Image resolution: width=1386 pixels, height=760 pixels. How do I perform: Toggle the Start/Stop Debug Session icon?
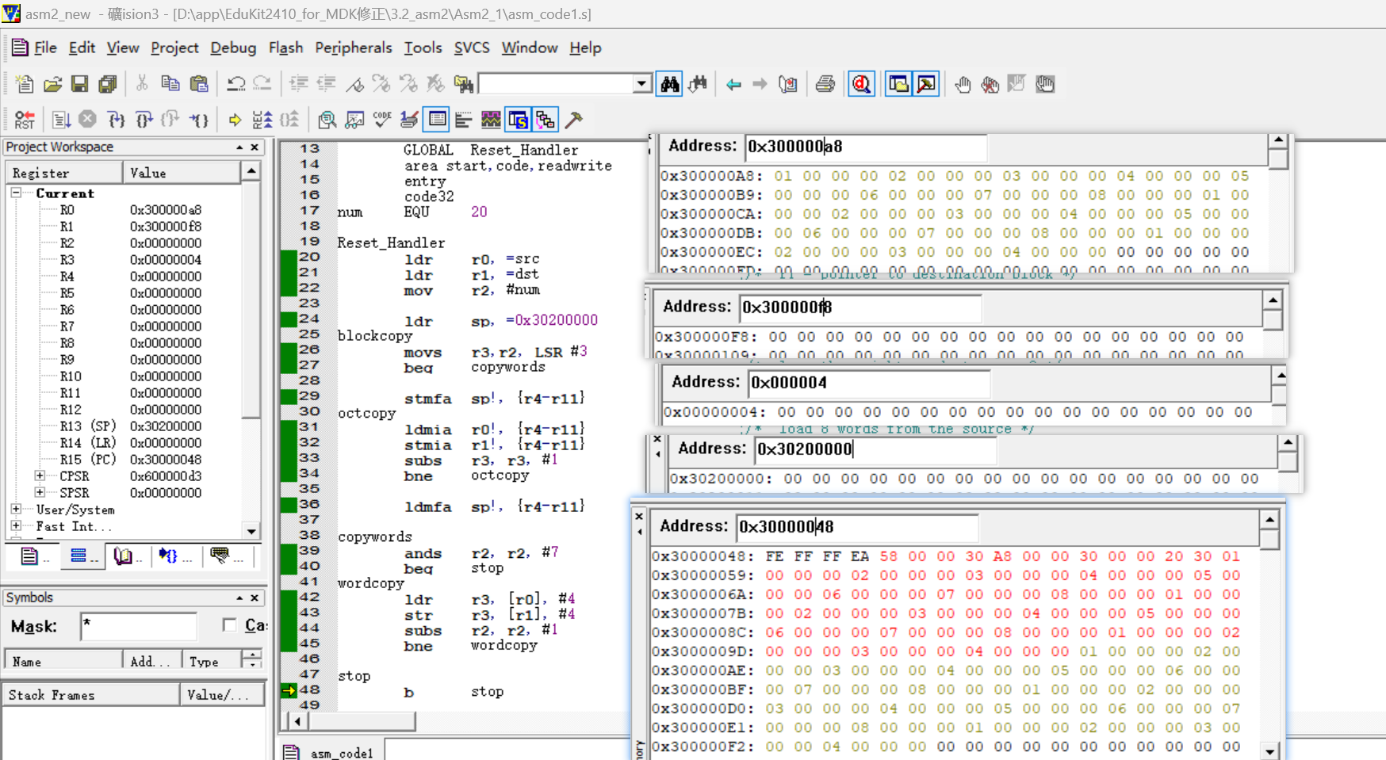point(862,84)
